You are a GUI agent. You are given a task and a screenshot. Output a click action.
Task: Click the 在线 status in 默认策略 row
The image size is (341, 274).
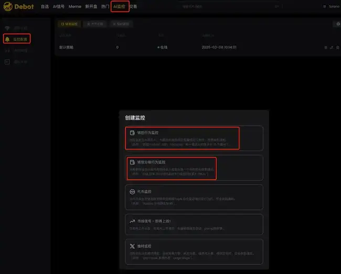(163, 47)
